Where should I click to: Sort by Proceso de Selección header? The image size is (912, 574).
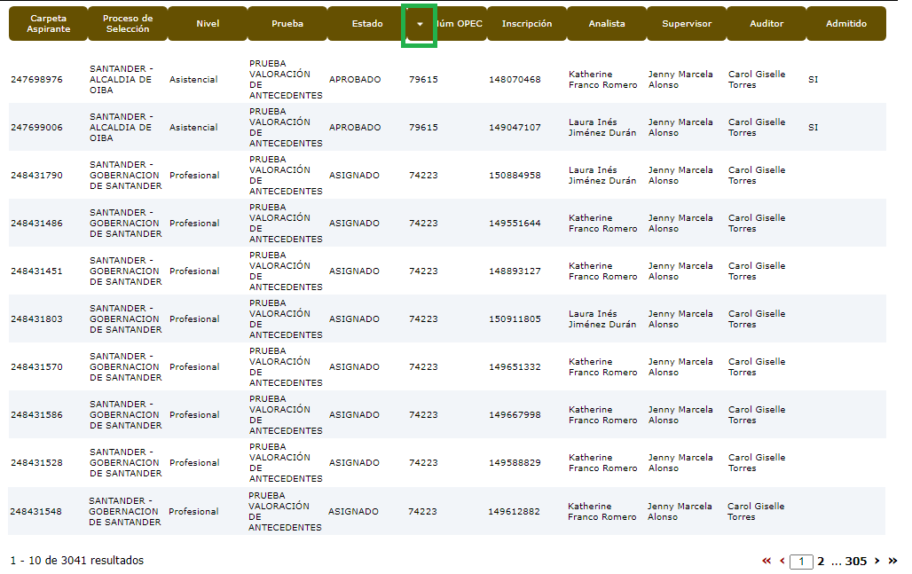[x=128, y=24]
